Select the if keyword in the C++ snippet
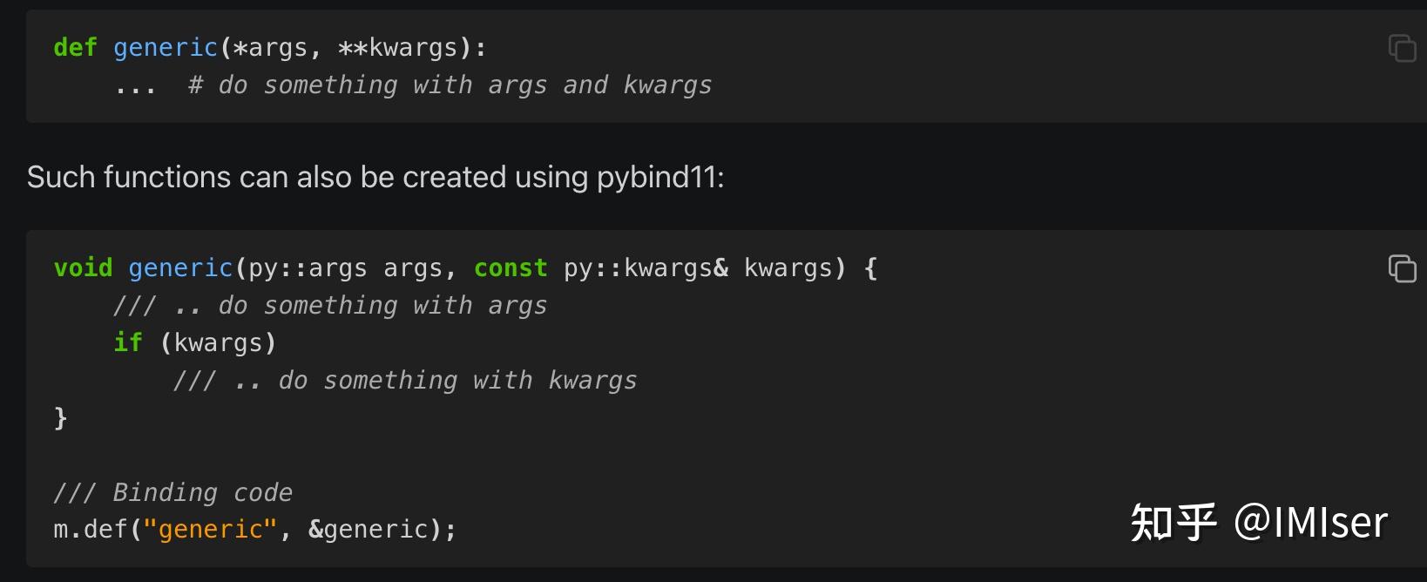This screenshot has height=582, width=1427. [x=127, y=342]
